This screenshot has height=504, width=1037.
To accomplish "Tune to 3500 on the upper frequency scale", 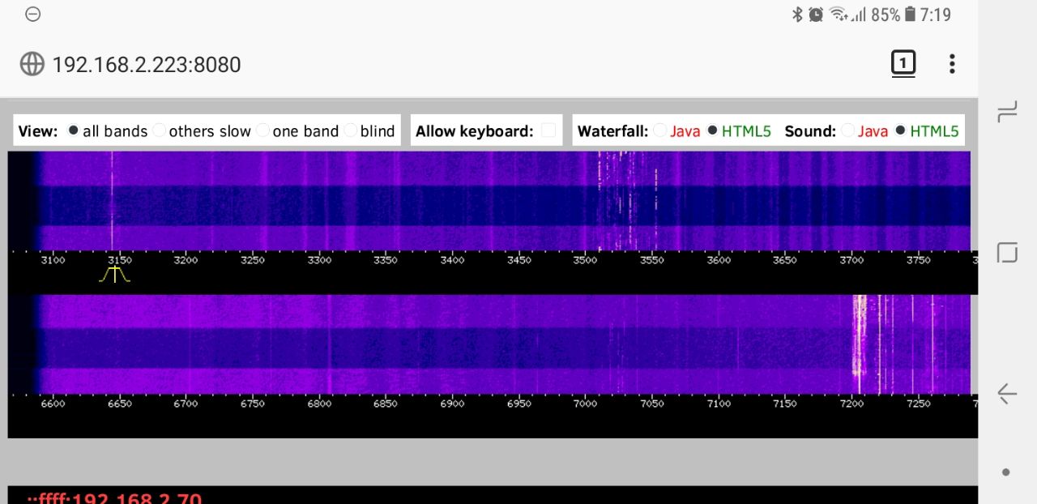I will (585, 260).
